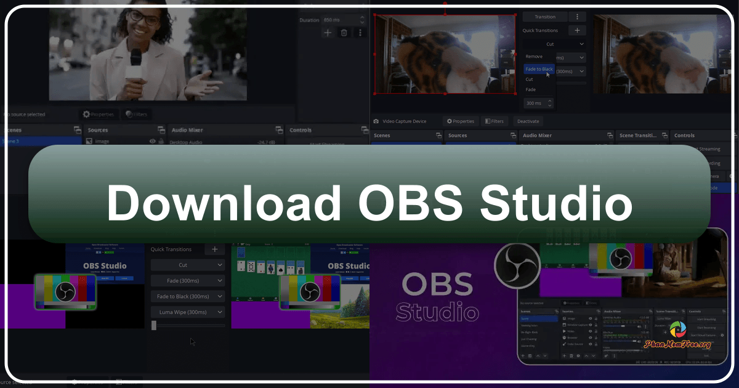Click the pop-out icon on Audio Mixer header
739x388 pixels.
[x=280, y=130]
